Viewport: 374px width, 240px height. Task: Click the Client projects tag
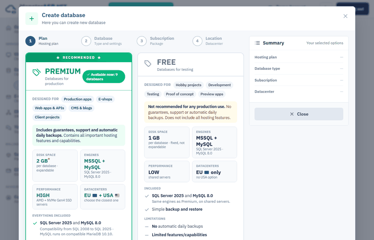coord(47,117)
